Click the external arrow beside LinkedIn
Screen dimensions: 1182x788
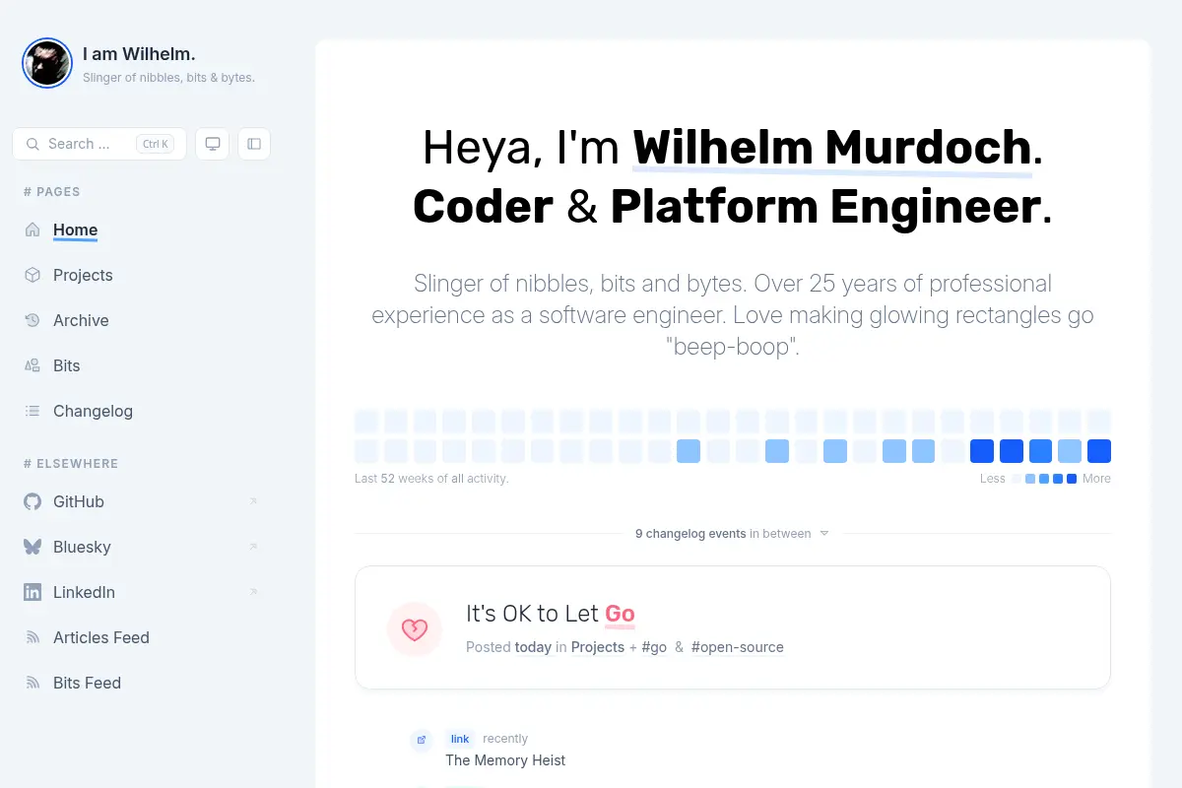(253, 592)
